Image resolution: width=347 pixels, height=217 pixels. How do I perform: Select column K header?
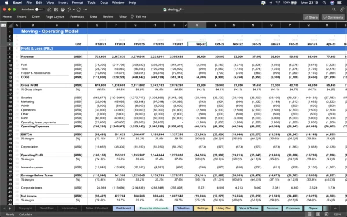[x=197, y=25]
